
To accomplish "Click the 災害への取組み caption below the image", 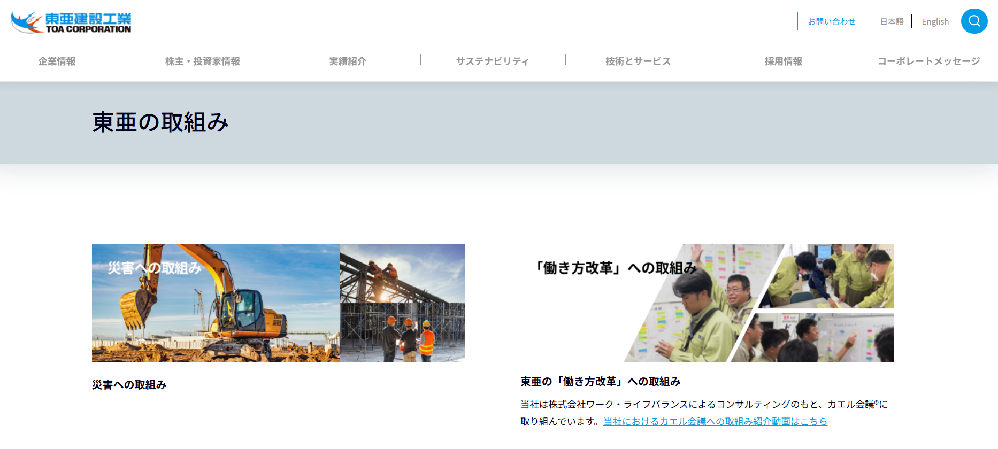I will pyautogui.click(x=129, y=385).
